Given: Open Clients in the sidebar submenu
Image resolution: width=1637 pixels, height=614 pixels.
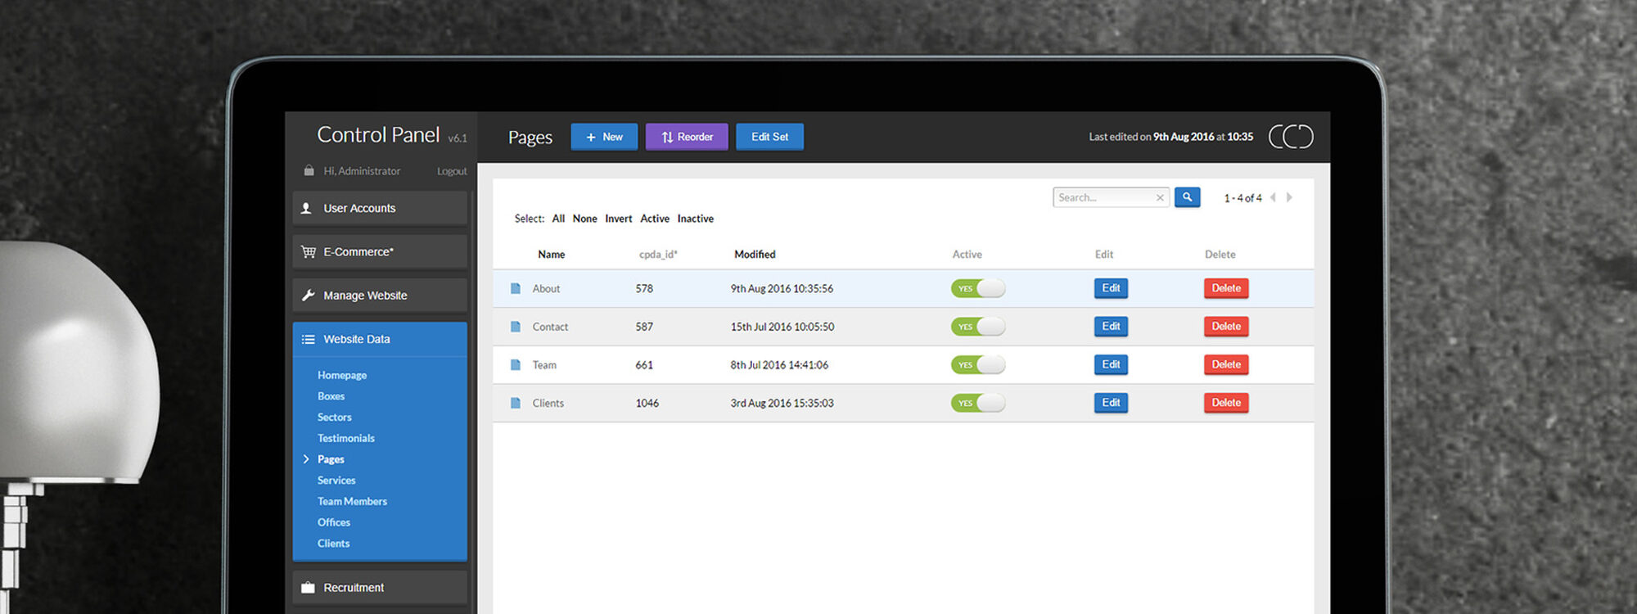Looking at the screenshot, I should pos(334,544).
